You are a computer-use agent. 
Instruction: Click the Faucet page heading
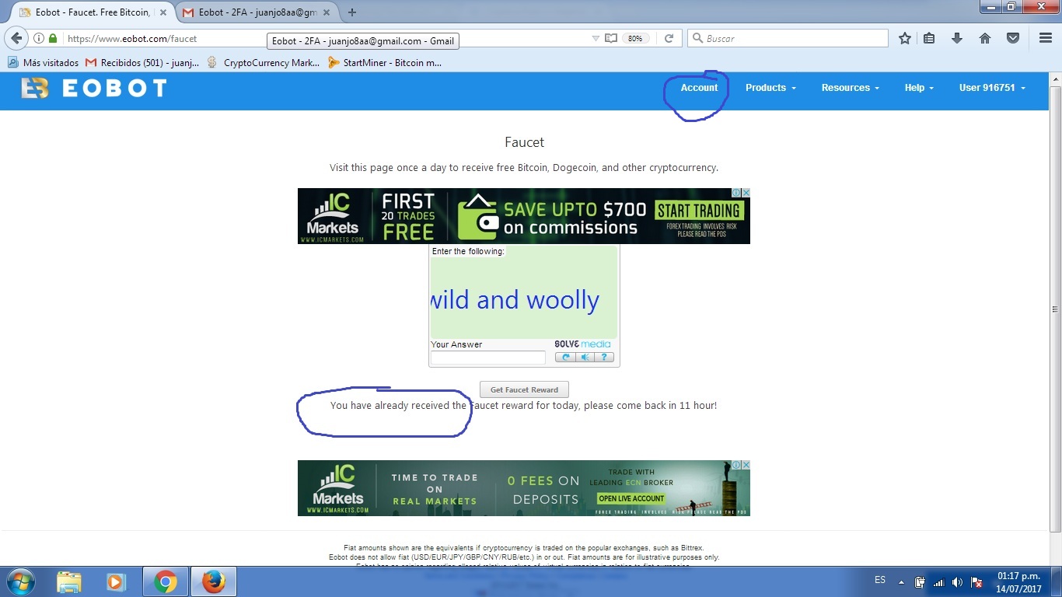524,142
